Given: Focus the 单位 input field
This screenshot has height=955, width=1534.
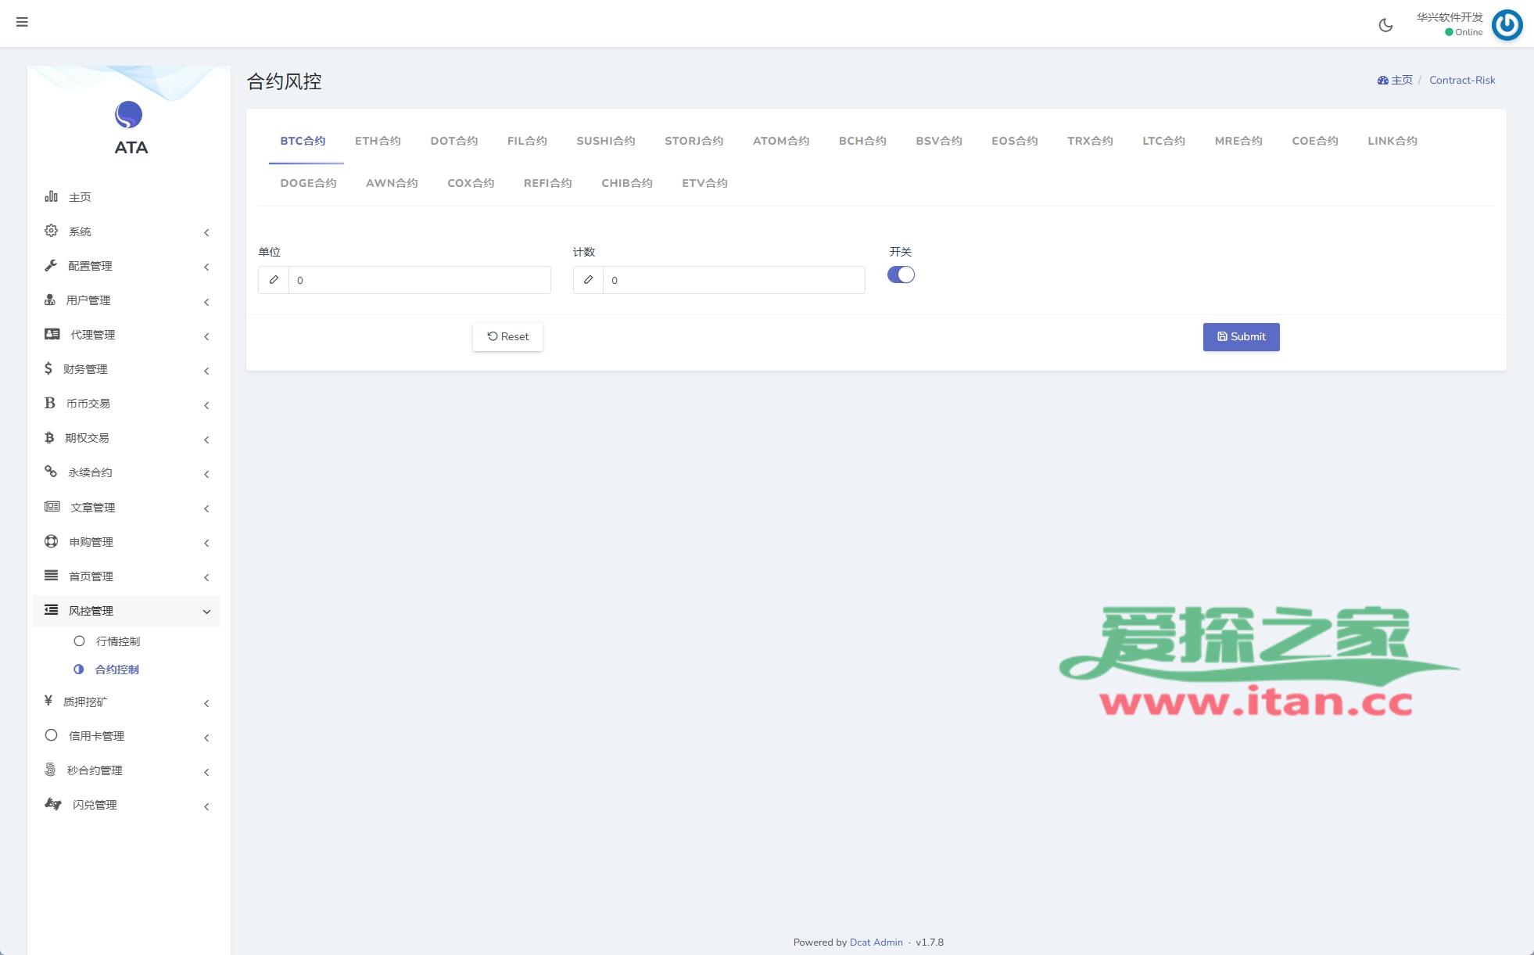Looking at the screenshot, I should pyautogui.click(x=419, y=280).
